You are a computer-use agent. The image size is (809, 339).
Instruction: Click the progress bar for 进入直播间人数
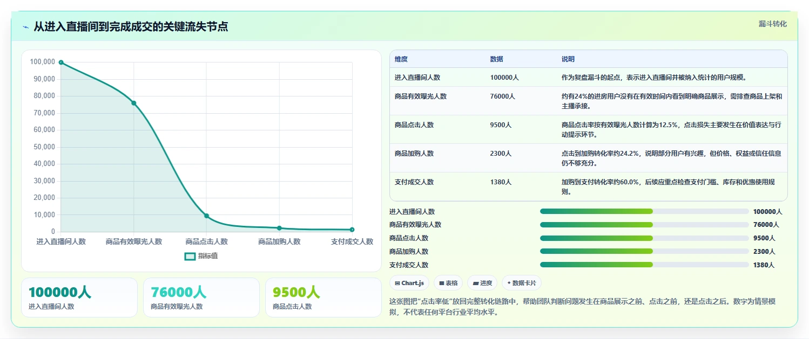[x=644, y=211]
